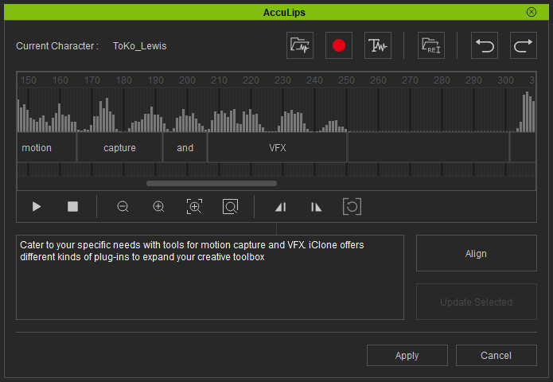
Task: Zoom to selected region icon
Action: [194, 207]
